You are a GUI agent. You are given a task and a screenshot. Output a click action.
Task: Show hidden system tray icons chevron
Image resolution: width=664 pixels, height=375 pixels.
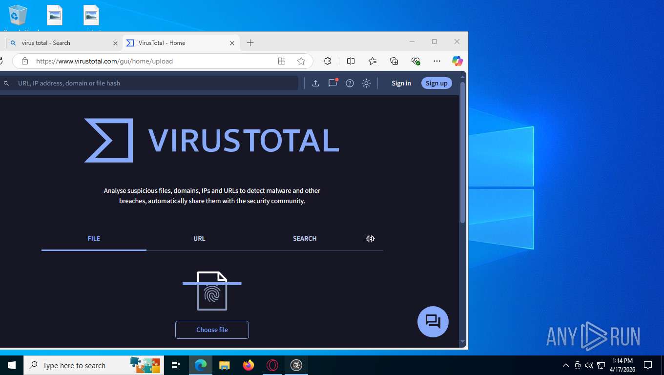(566, 365)
